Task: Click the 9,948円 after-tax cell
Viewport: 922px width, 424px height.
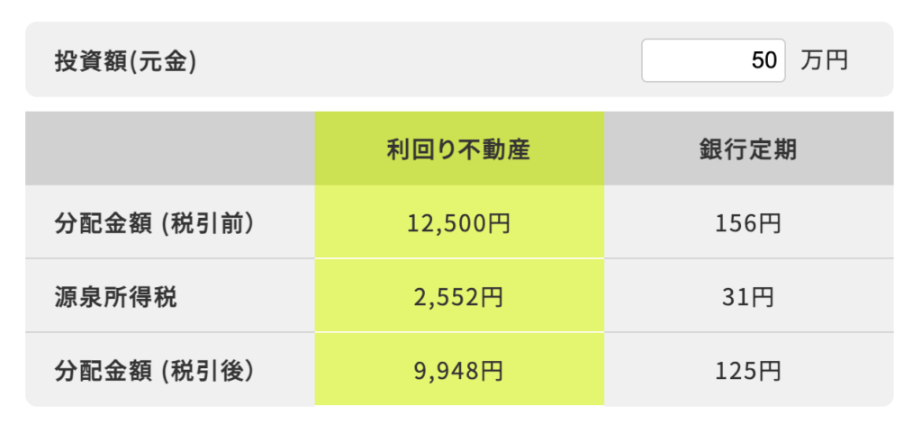Action: click(459, 370)
